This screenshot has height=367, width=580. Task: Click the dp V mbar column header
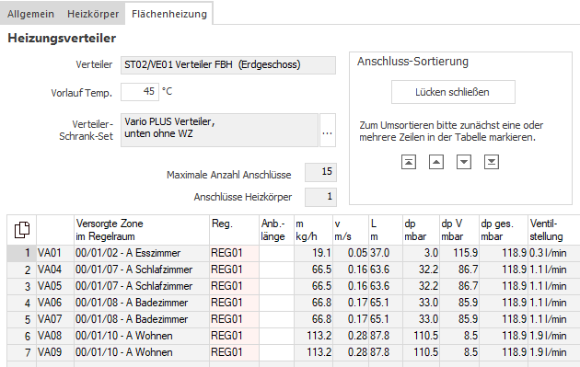pos(459,230)
